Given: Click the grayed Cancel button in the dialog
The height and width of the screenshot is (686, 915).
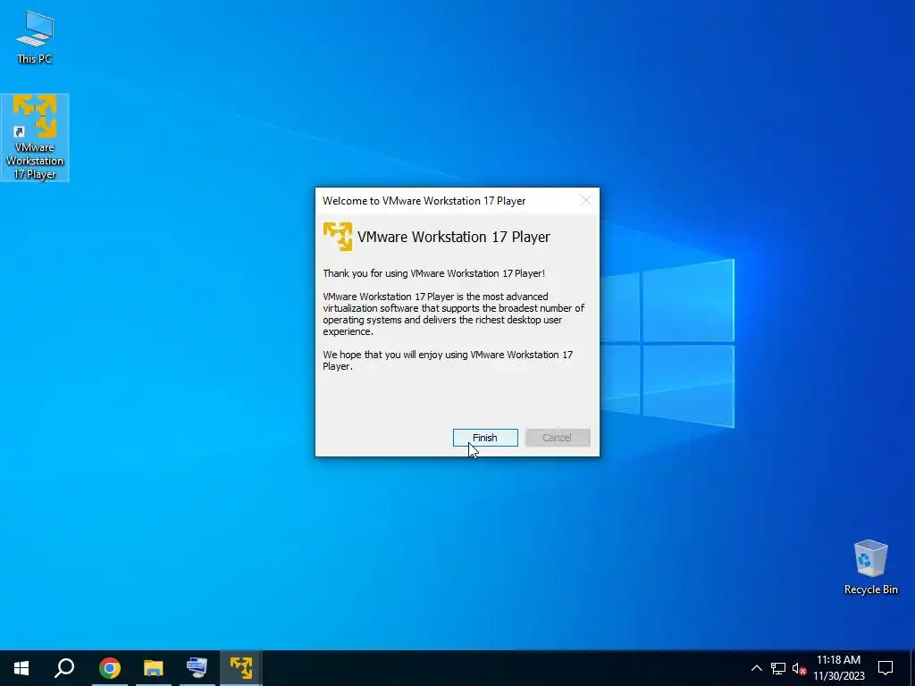Looking at the screenshot, I should [558, 438].
